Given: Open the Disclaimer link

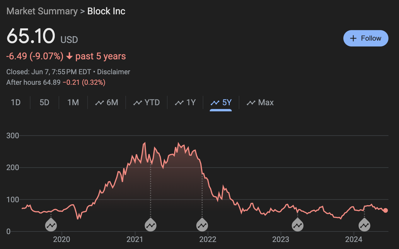Looking at the screenshot, I should (x=114, y=72).
